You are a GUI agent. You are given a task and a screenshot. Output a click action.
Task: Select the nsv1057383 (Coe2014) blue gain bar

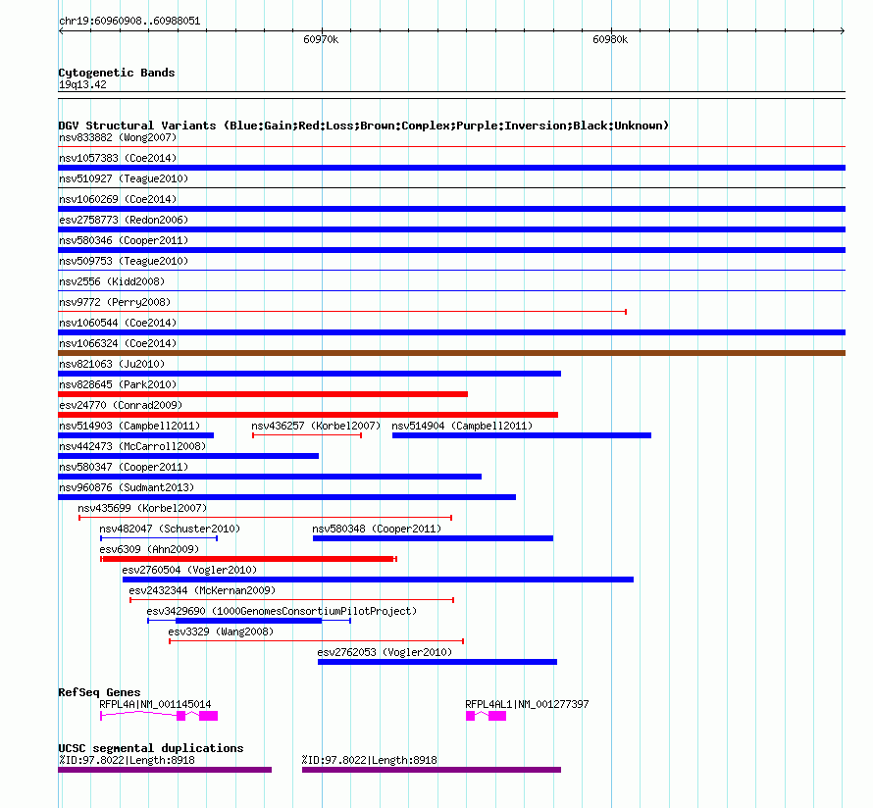(451, 168)
